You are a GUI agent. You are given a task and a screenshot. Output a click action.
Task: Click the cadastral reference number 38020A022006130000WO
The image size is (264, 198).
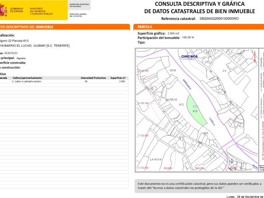tap(219, 19)
